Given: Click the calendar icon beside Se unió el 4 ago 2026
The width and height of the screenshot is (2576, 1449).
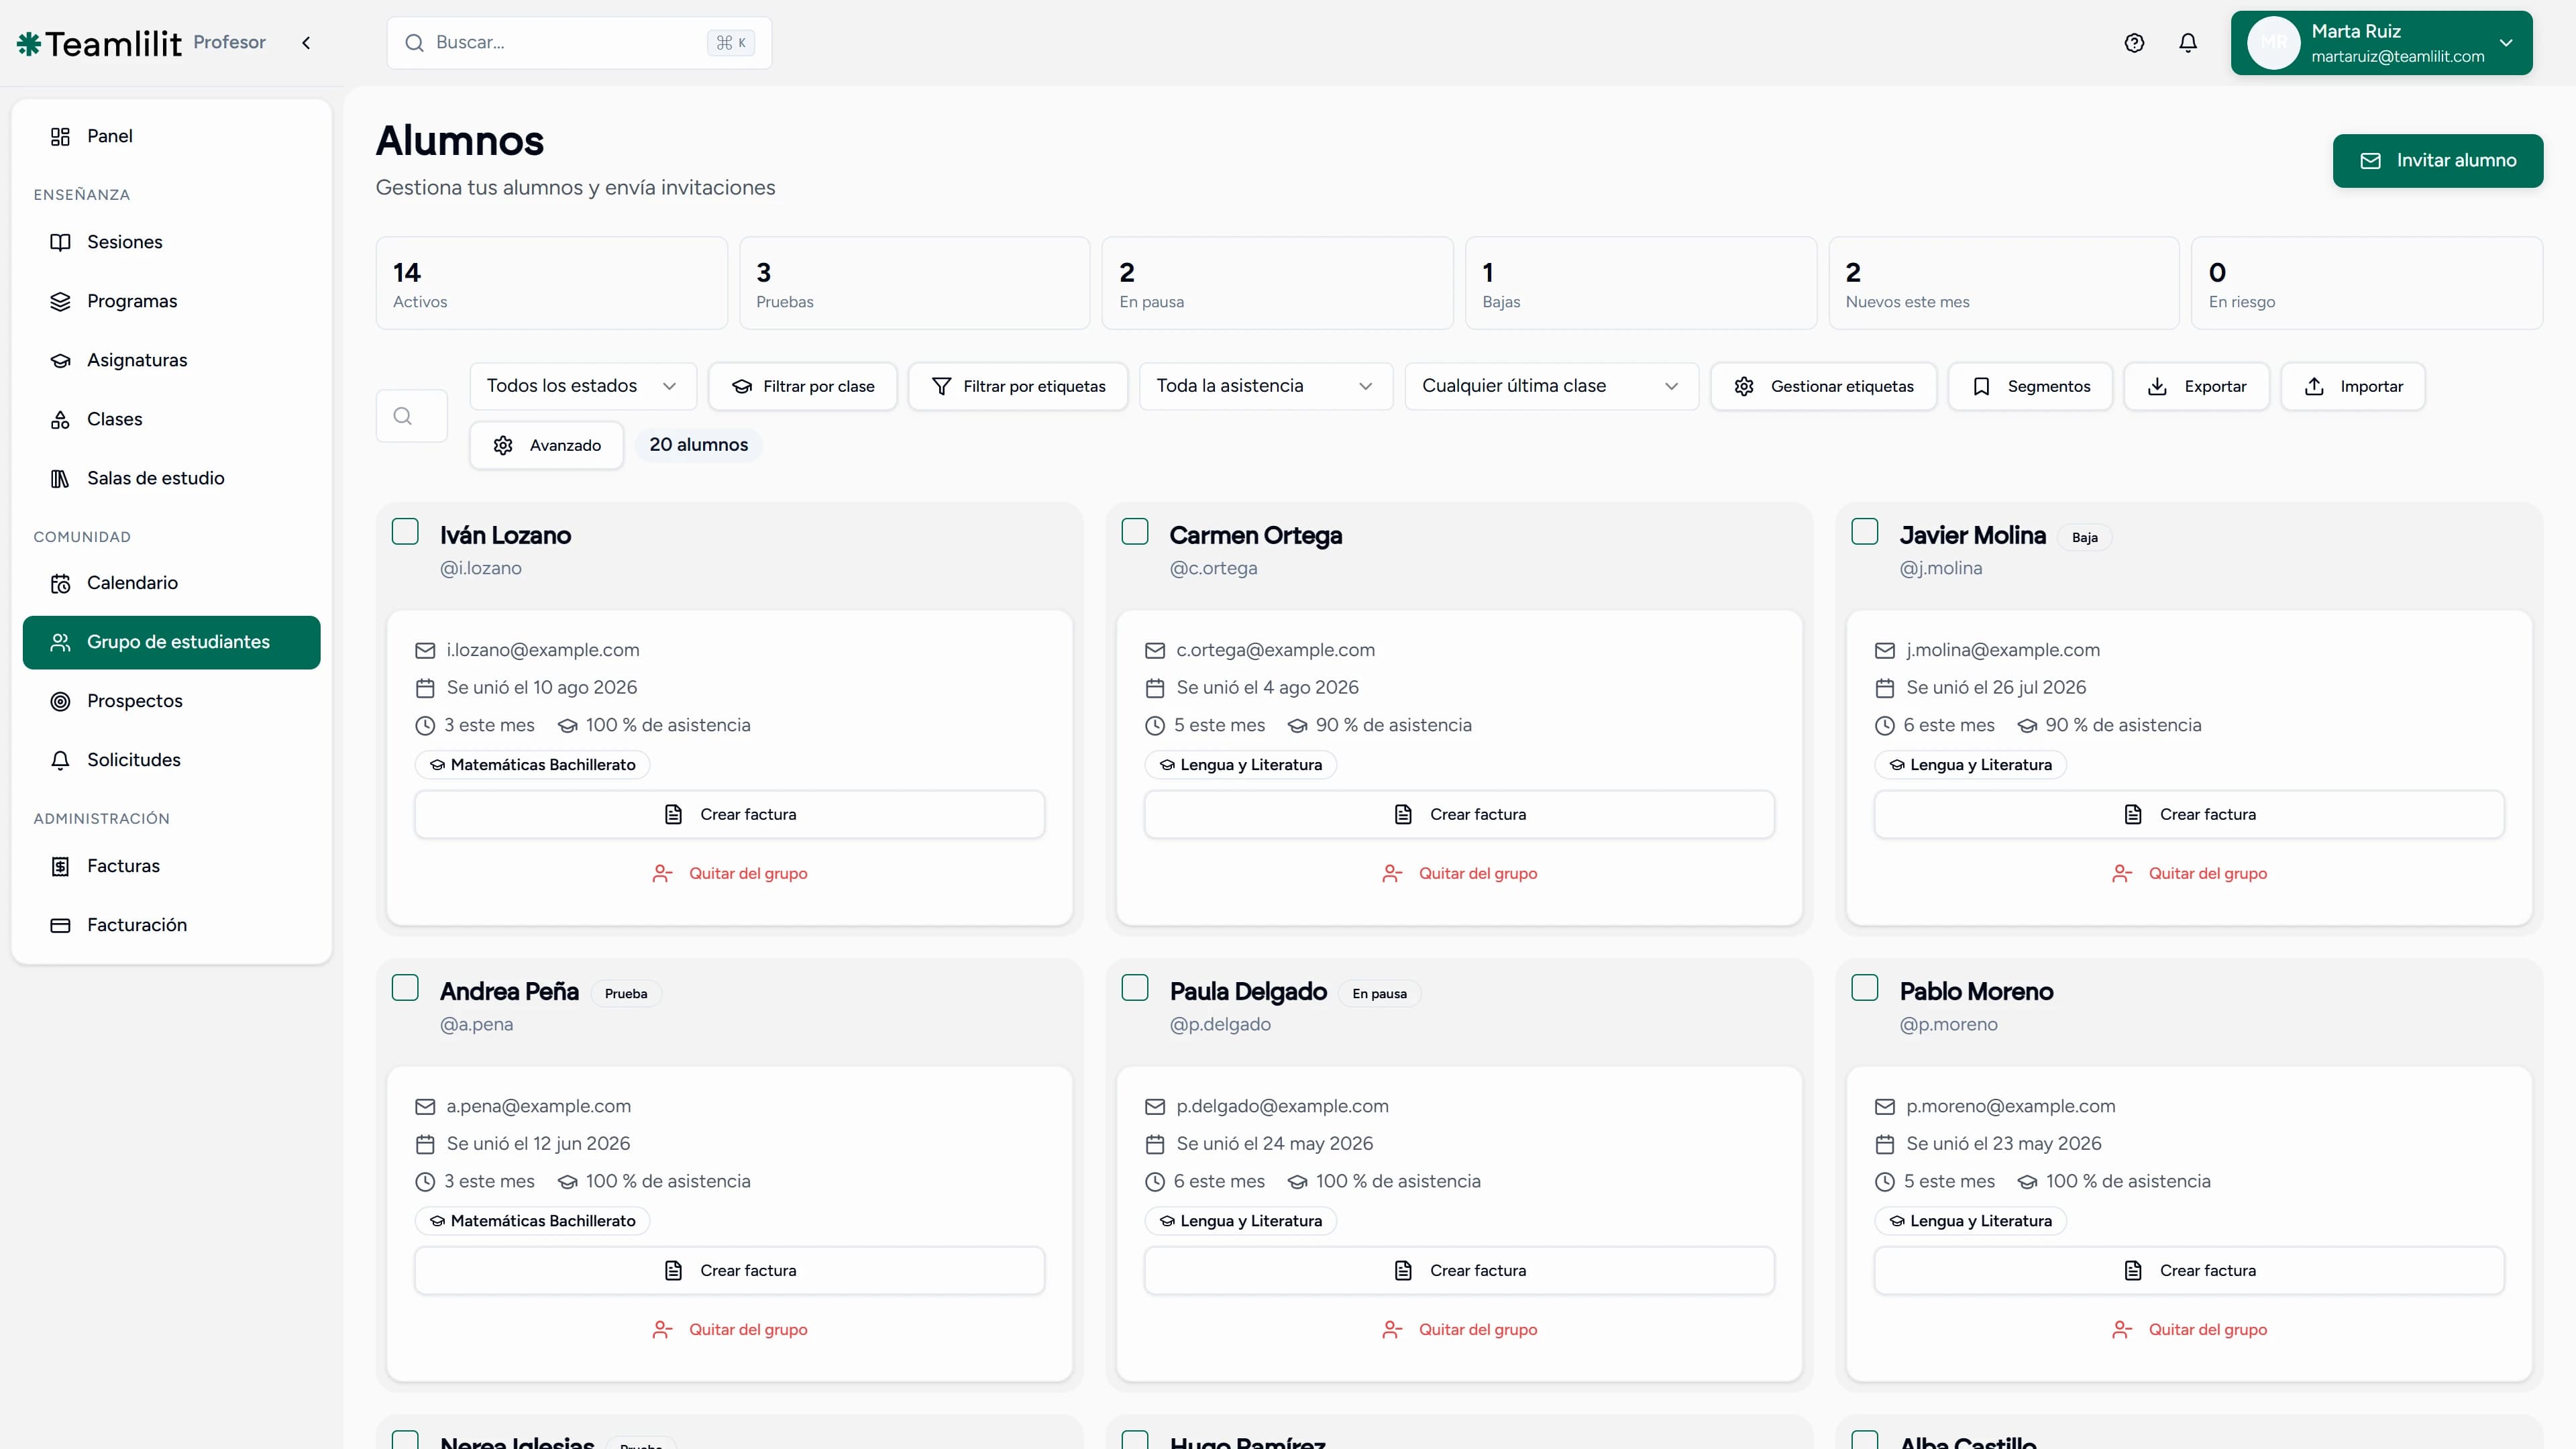Looking at the screenshot, I should (x=1155, y=688).
